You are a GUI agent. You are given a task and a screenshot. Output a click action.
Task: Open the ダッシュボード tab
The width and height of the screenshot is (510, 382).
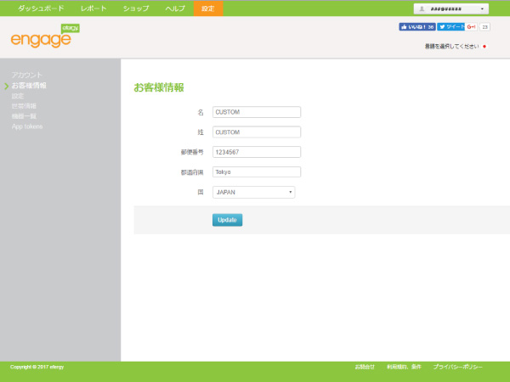click(x=41, y=8)
